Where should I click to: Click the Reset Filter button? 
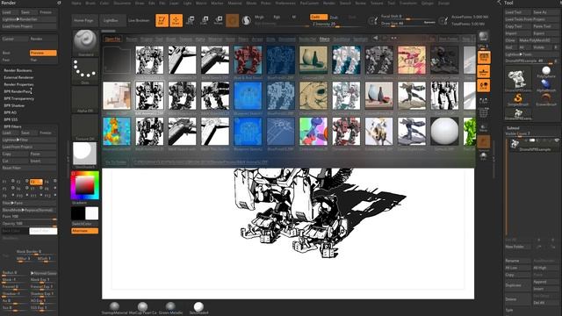coord(29,168)
